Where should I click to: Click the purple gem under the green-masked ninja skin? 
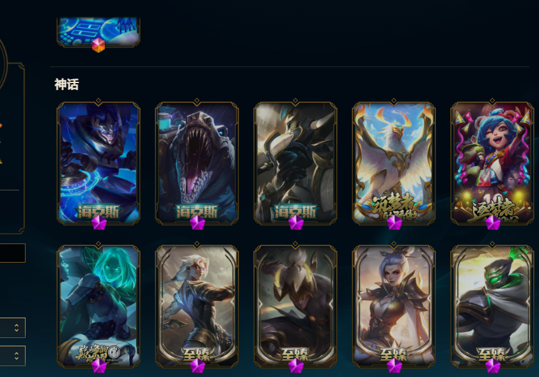[x=492, y=365]
